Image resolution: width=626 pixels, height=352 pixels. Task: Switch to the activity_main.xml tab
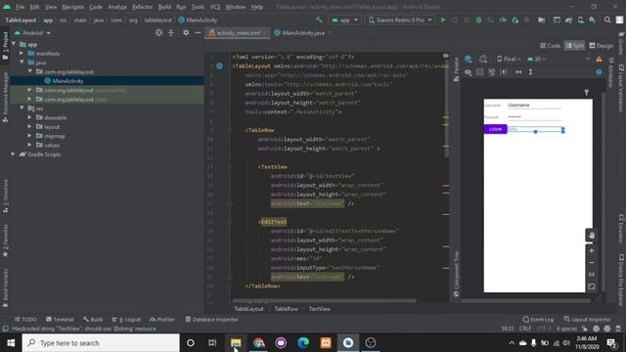pyautogui.click(x=238, y=33)
